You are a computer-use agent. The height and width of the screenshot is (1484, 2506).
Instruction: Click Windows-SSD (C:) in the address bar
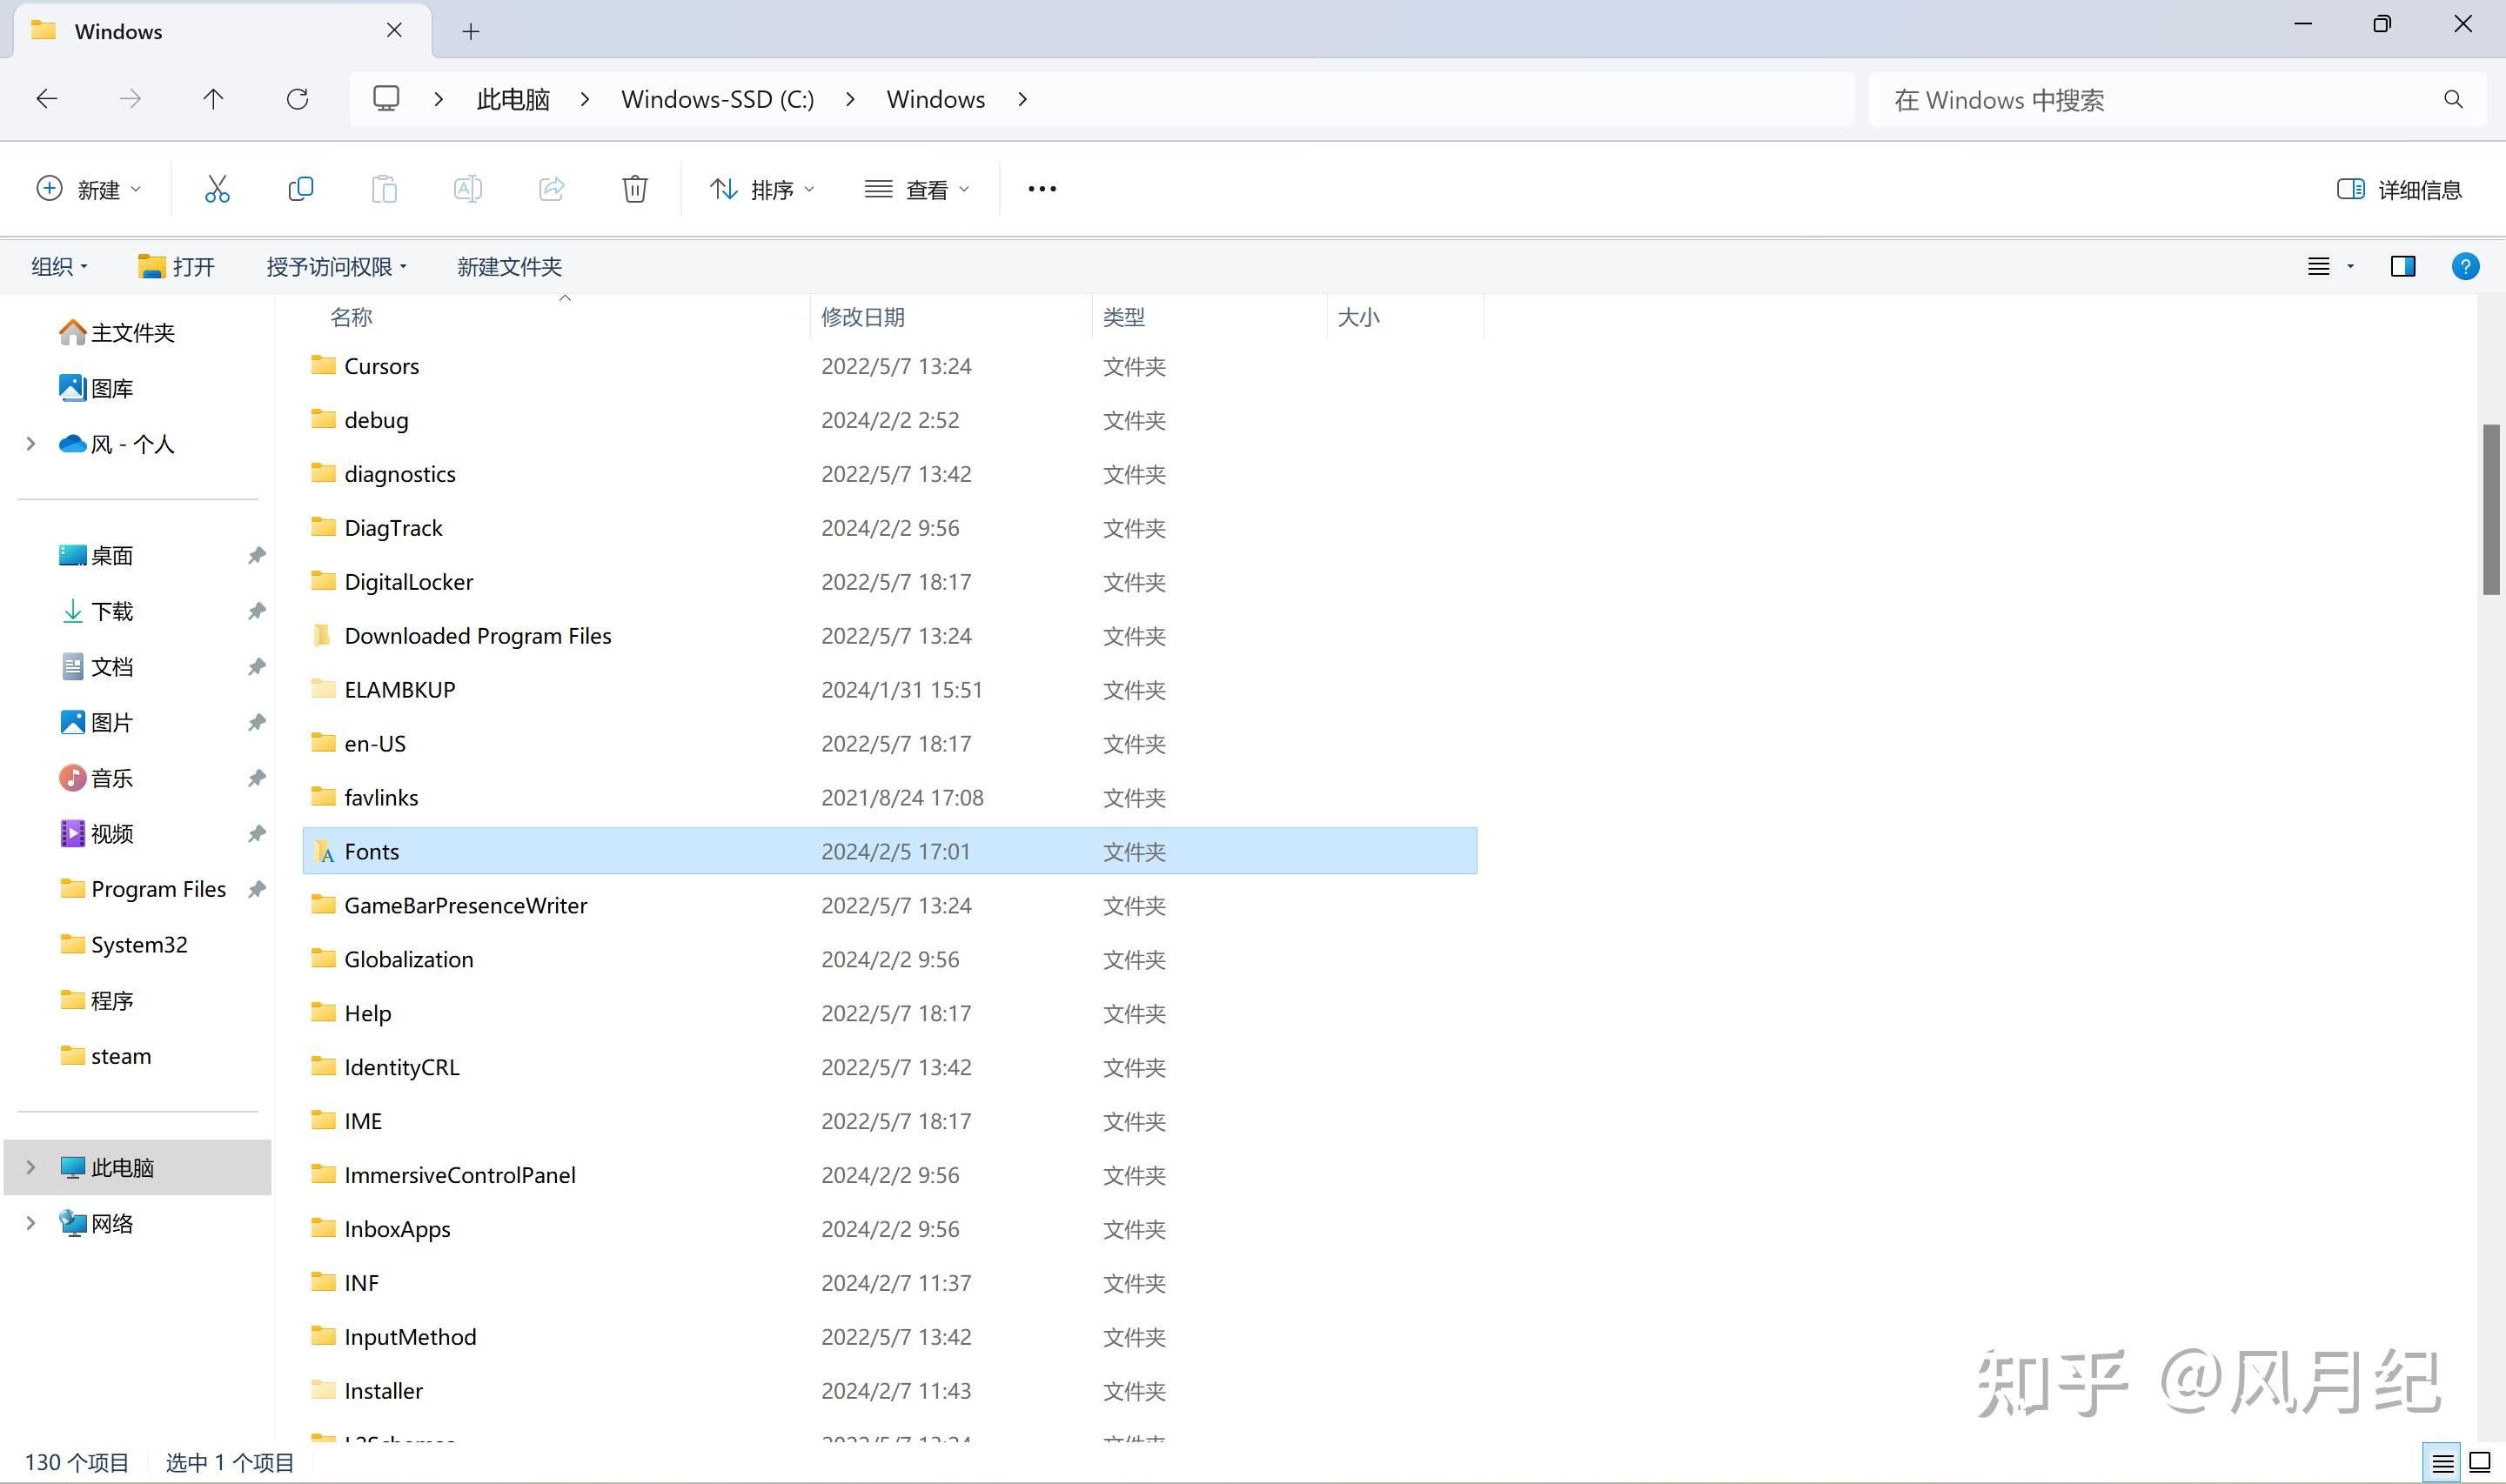[x=717, y=99]
